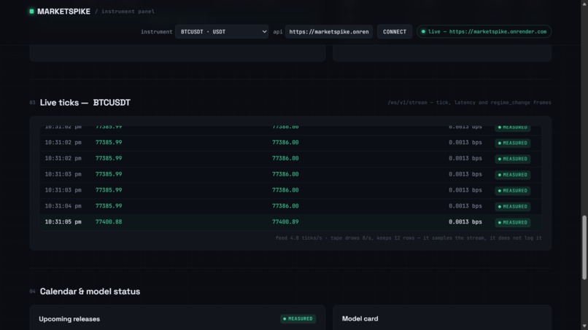Click the '03' section number label
Viewport: 588px width, 330px height.
coord(32,103)
